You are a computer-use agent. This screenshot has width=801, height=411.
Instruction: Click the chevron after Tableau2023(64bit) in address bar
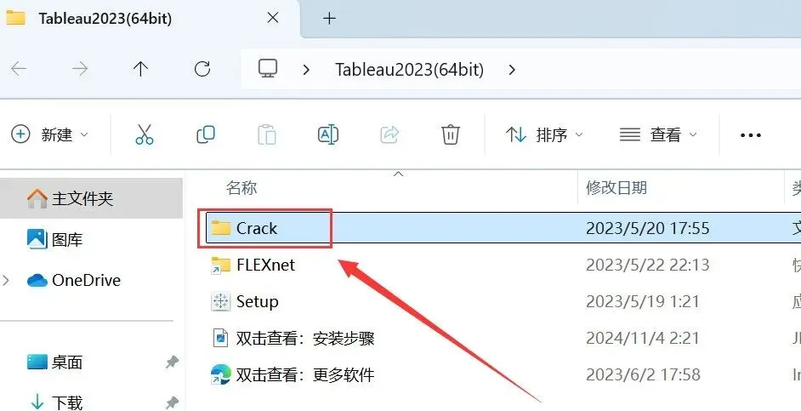512,69
